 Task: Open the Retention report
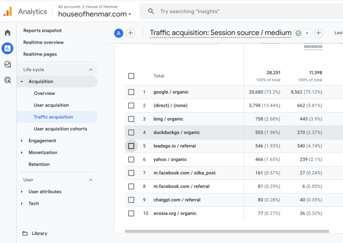pos(39,164)
